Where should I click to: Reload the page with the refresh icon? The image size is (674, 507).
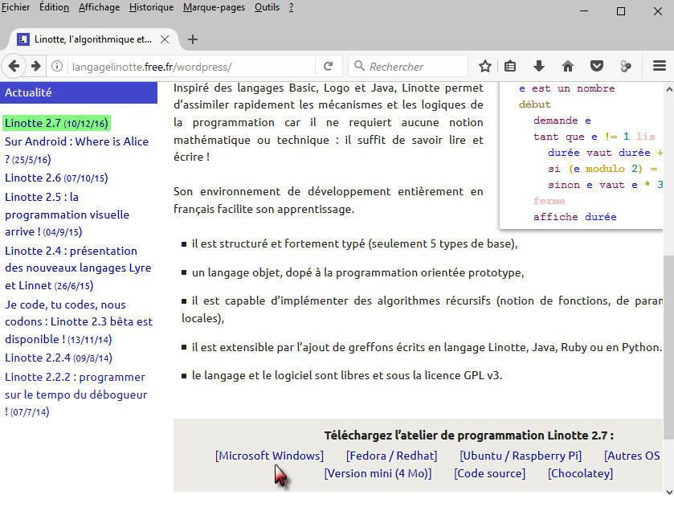[x=328, y=66]
